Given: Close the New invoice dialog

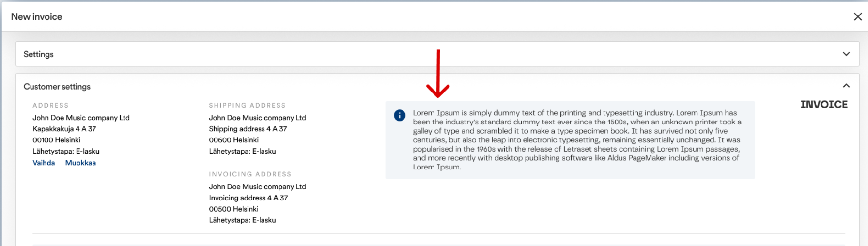Looking at the screenshot, I should pyautogui.click(x=857, y=17).
